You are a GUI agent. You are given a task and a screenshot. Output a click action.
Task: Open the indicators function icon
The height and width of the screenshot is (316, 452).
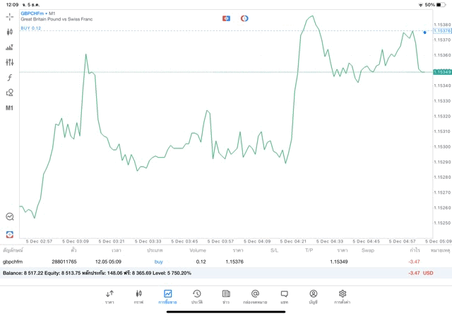tap(9, 77)
